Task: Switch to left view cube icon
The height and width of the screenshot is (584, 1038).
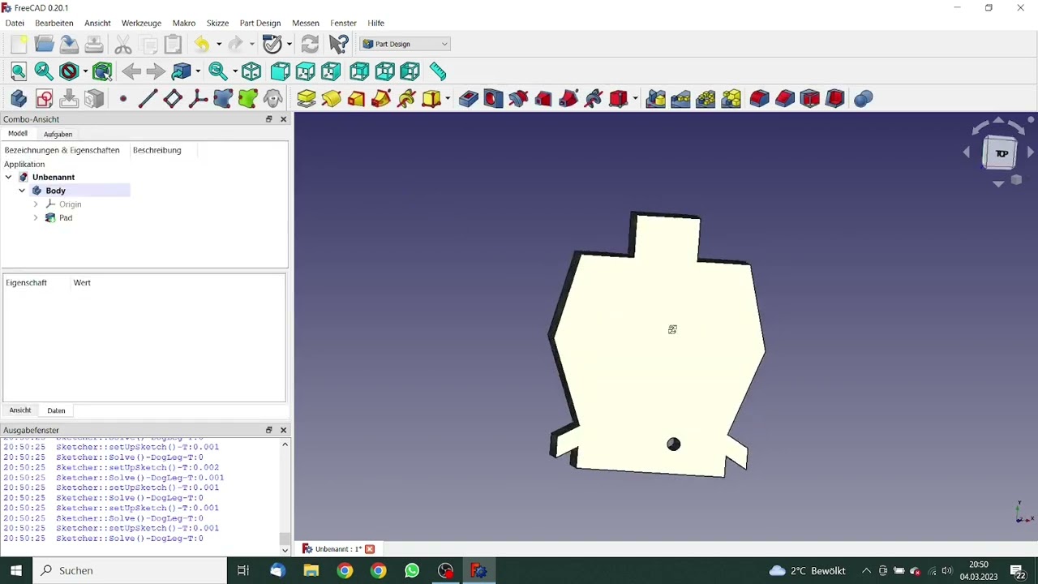Action: (x=410, y=71)
